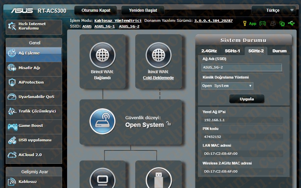
Task: Click the Trafik Çözümleyici icon
Action: [12, 111]
